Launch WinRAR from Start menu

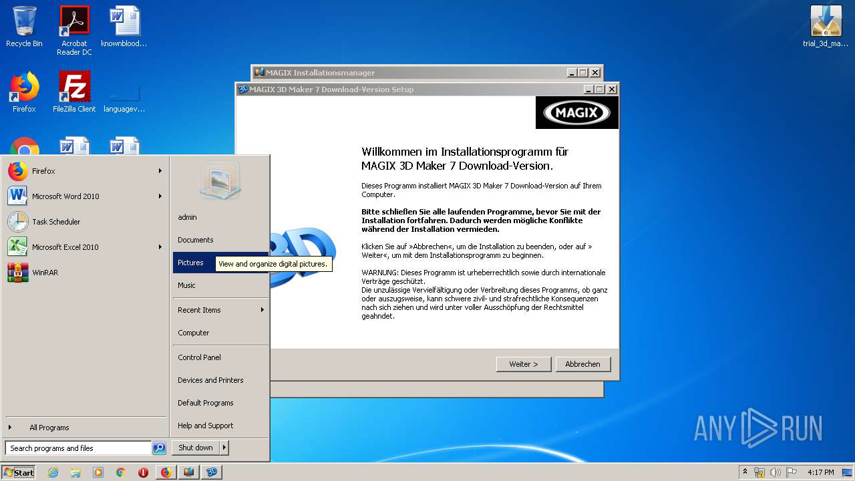(x=85, y=273)
